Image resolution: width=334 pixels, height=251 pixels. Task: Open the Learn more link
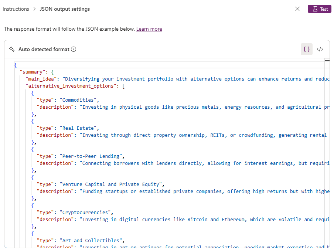click(x=149, y=29)
